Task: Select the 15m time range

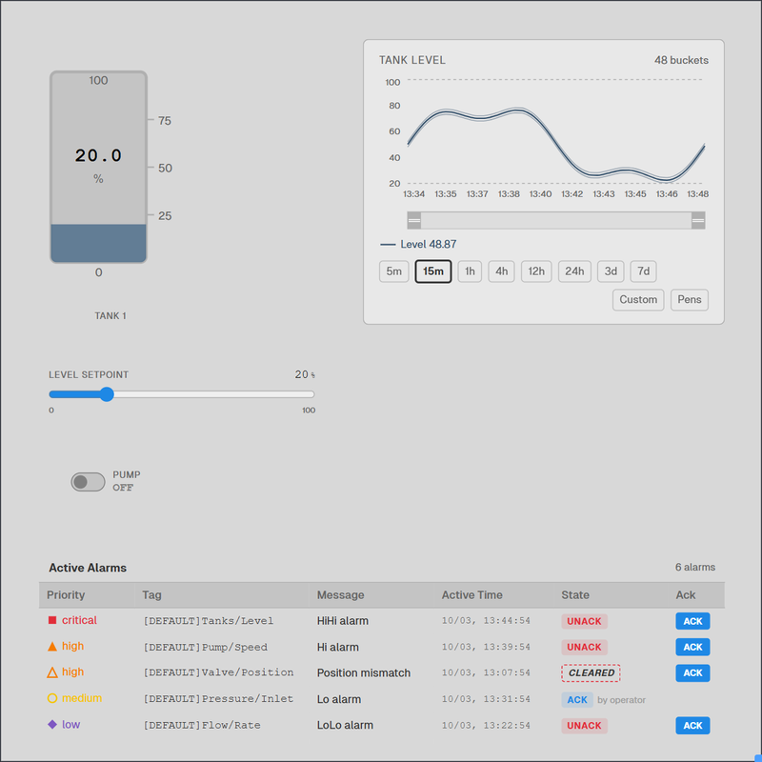Action: tap(433, 271)
